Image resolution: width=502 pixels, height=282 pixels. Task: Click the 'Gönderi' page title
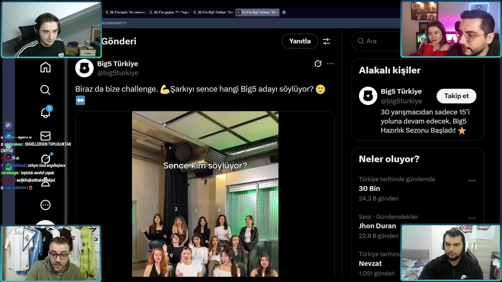click(119, 41)
